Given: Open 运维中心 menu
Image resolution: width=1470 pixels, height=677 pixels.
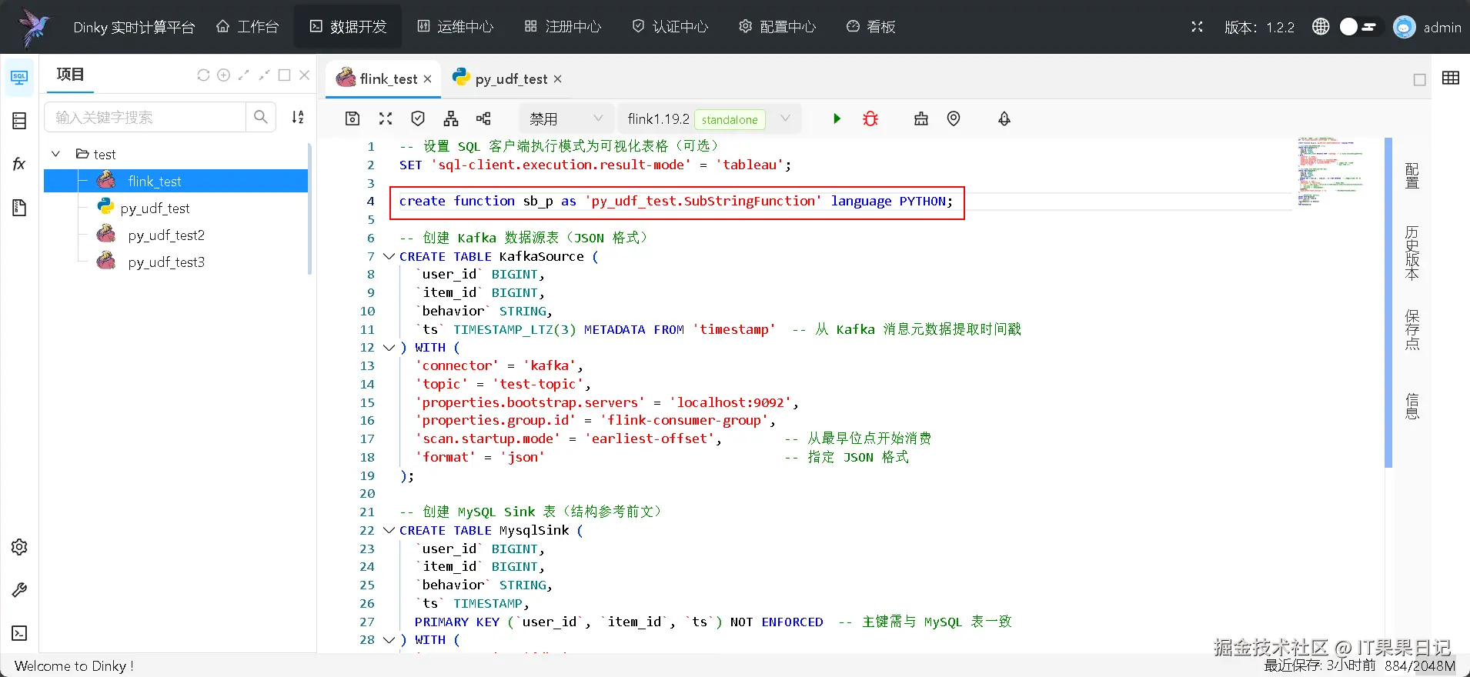Looking at the screenshot, I should click(x=456, y=27).
